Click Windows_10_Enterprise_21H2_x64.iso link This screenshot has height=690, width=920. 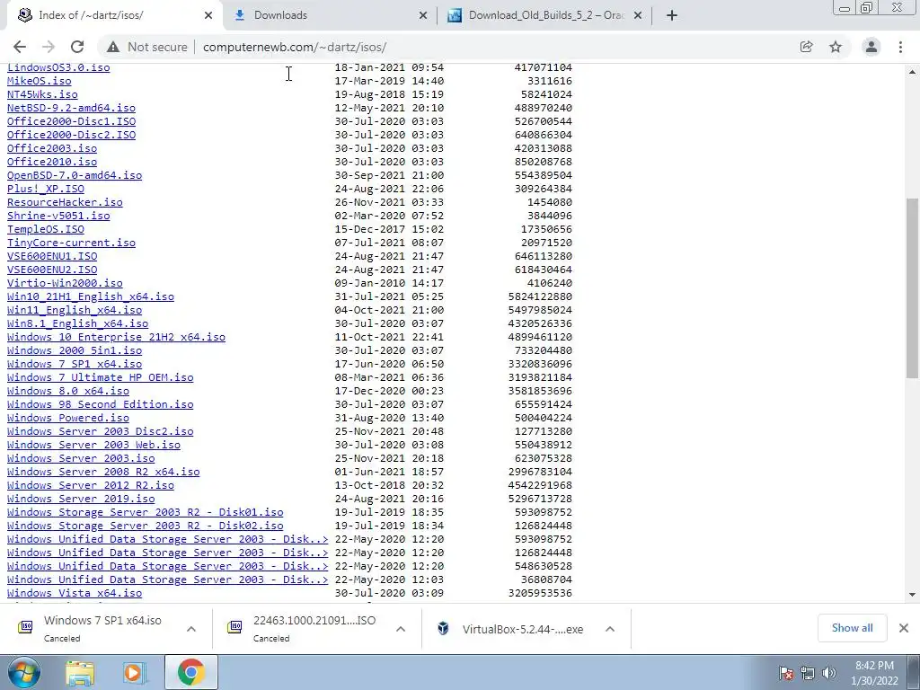[116, 337]
